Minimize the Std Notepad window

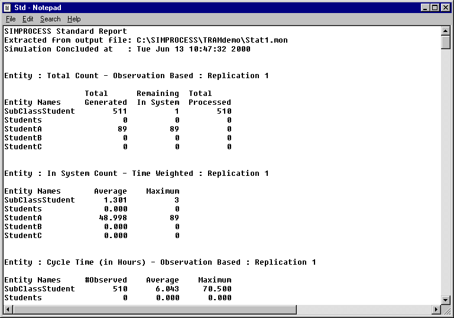pyautogui.click(x=425, y=8)
